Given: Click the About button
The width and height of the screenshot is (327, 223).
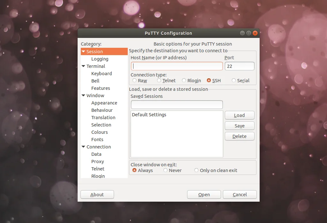Looking at the screenshot, I should (x=97, y=195).
